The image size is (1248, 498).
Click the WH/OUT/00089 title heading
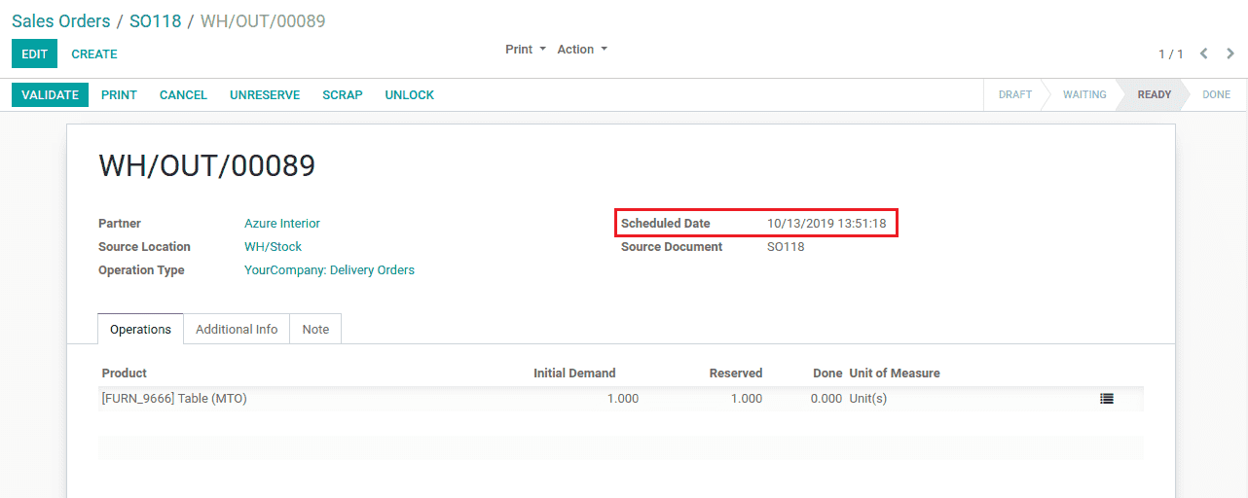207,166
